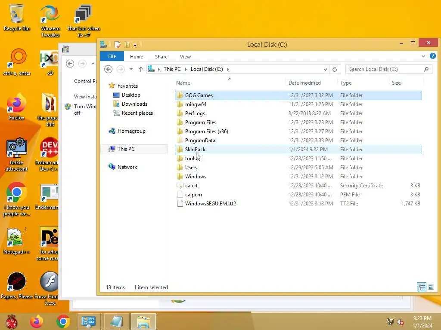Open the Chrome 'i know you people we...' shortcut
441x330 pixels.
17,199
